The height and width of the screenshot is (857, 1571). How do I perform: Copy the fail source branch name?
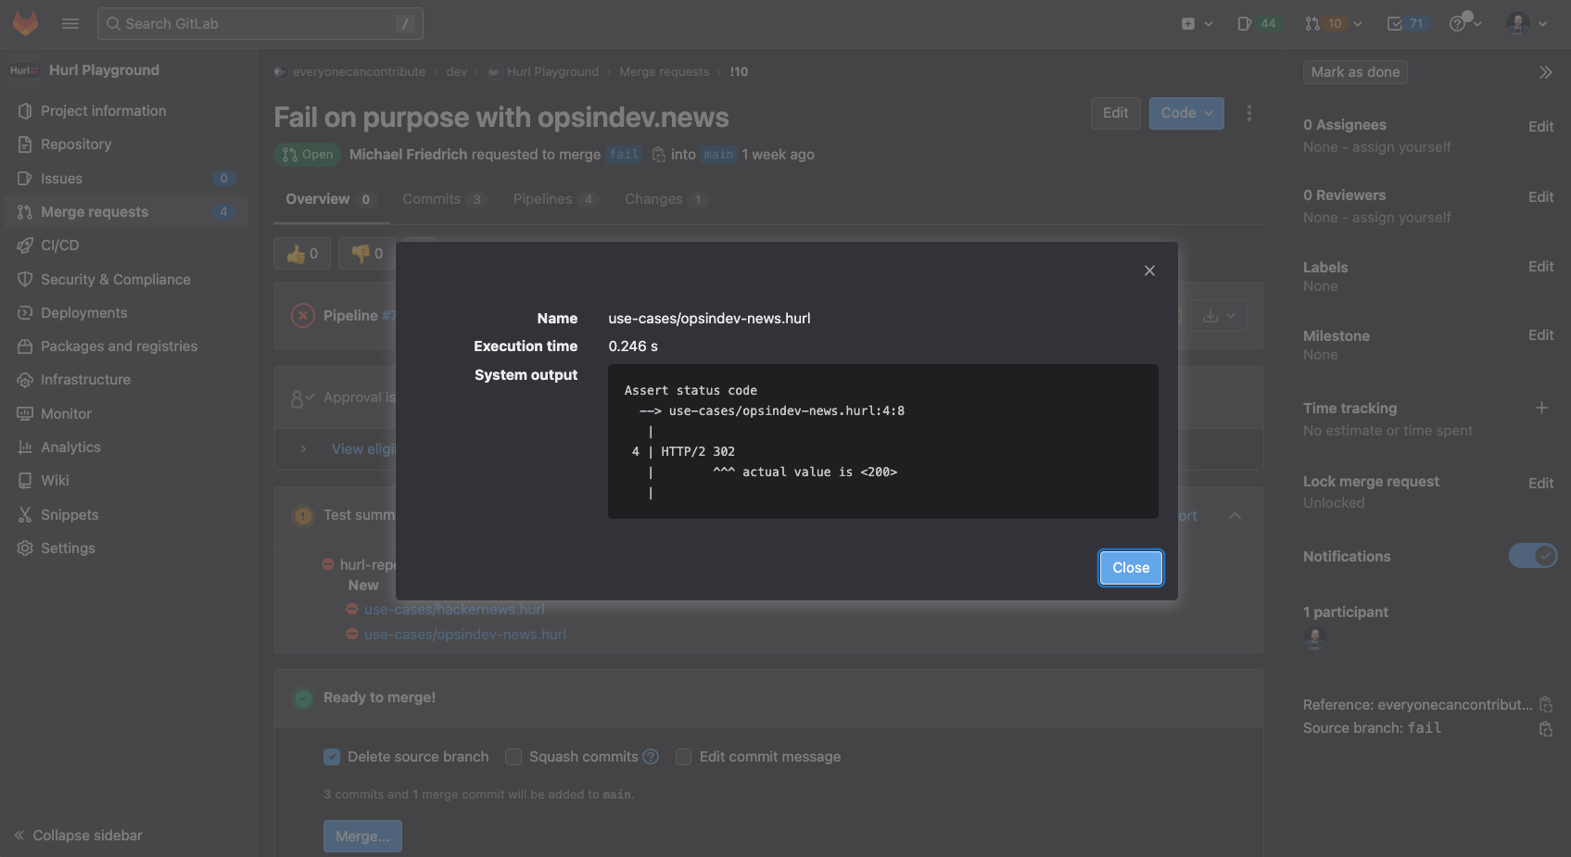point(1545,728)
